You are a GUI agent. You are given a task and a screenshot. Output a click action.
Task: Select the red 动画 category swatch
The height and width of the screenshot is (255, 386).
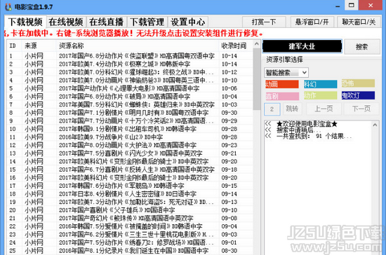[282, 84]
